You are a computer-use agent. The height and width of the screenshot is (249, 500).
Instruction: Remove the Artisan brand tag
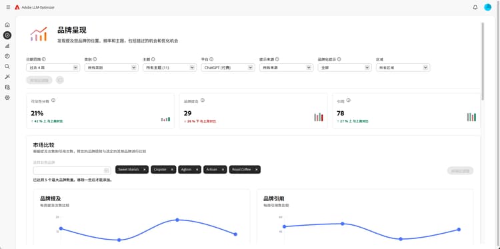pyautogui.click(x=223, y=170)
